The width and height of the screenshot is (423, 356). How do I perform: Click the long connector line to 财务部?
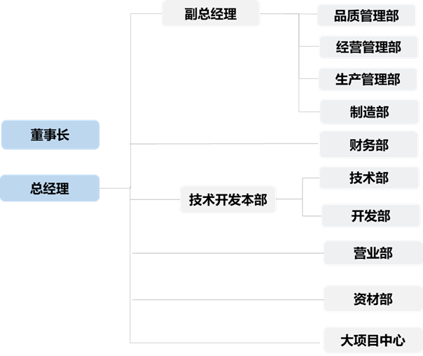click(224, 144)
